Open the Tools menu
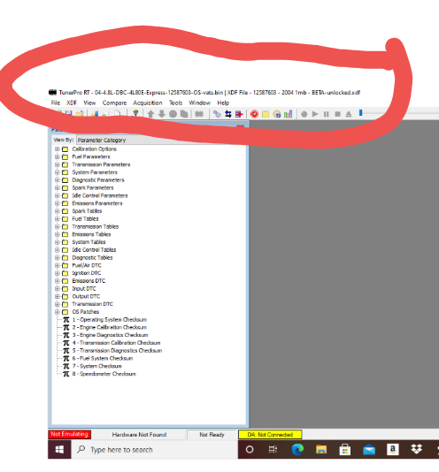The height and width of the screenshot is (472, 439). pyautogui.click(x=176, y=103)
